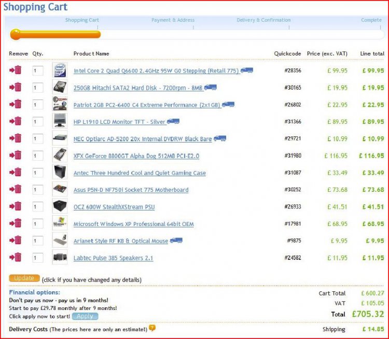Click delivery truck icon beside Intel Core 2 Quad

pos(247,70)
